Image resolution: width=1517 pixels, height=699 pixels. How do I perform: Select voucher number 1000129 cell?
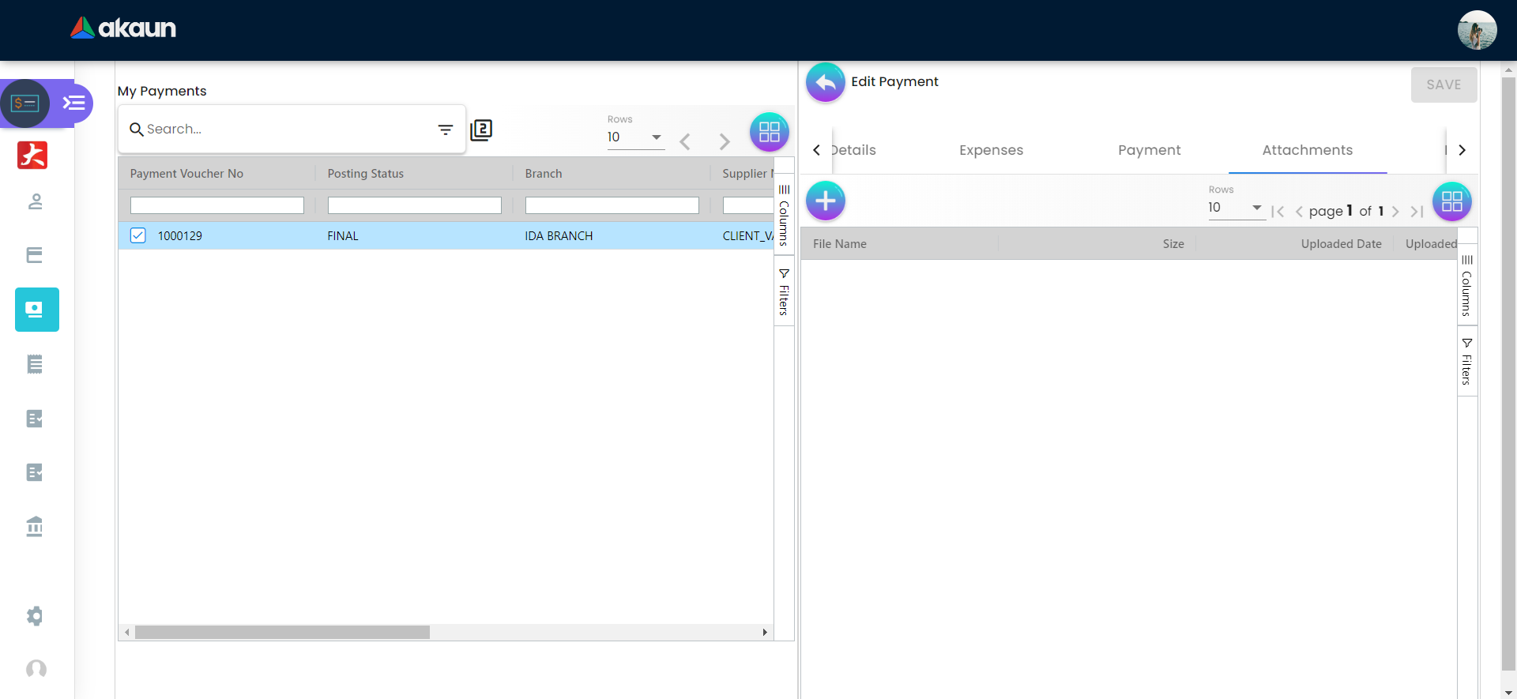[x=180, y=236]
